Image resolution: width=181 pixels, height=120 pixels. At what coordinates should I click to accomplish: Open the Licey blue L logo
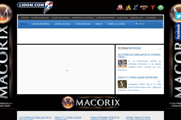pyautogui.click(x=135, y=7)
